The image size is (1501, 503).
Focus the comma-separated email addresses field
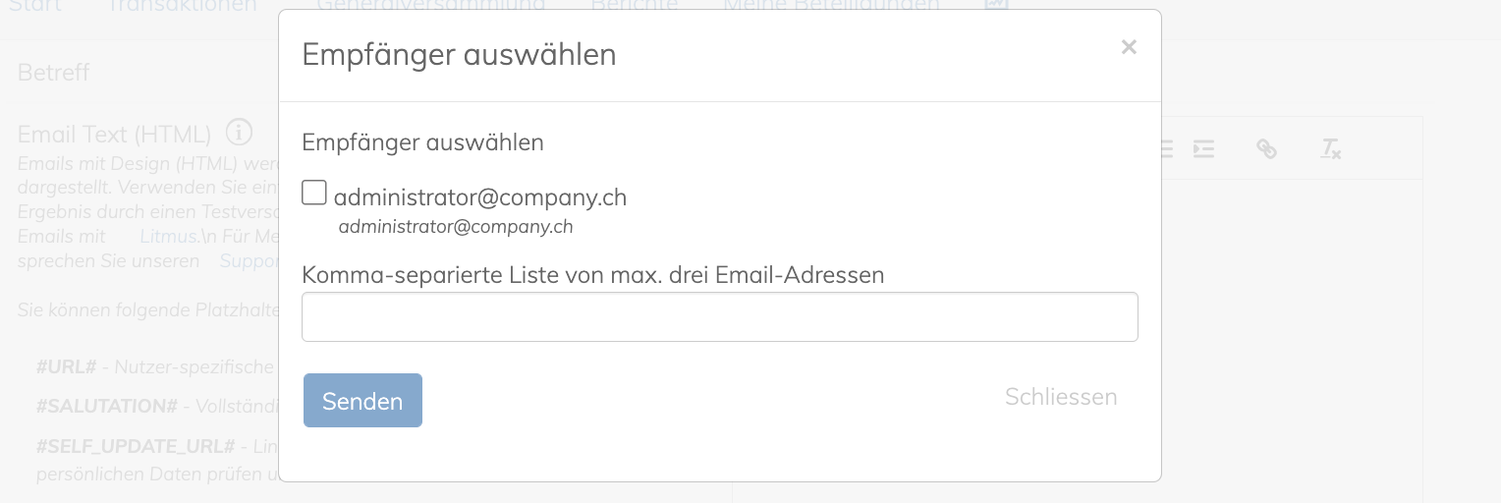tap(720, 316)
